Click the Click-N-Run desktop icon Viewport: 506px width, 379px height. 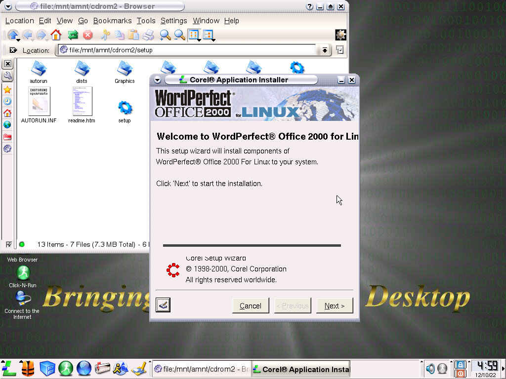(23, 273)
